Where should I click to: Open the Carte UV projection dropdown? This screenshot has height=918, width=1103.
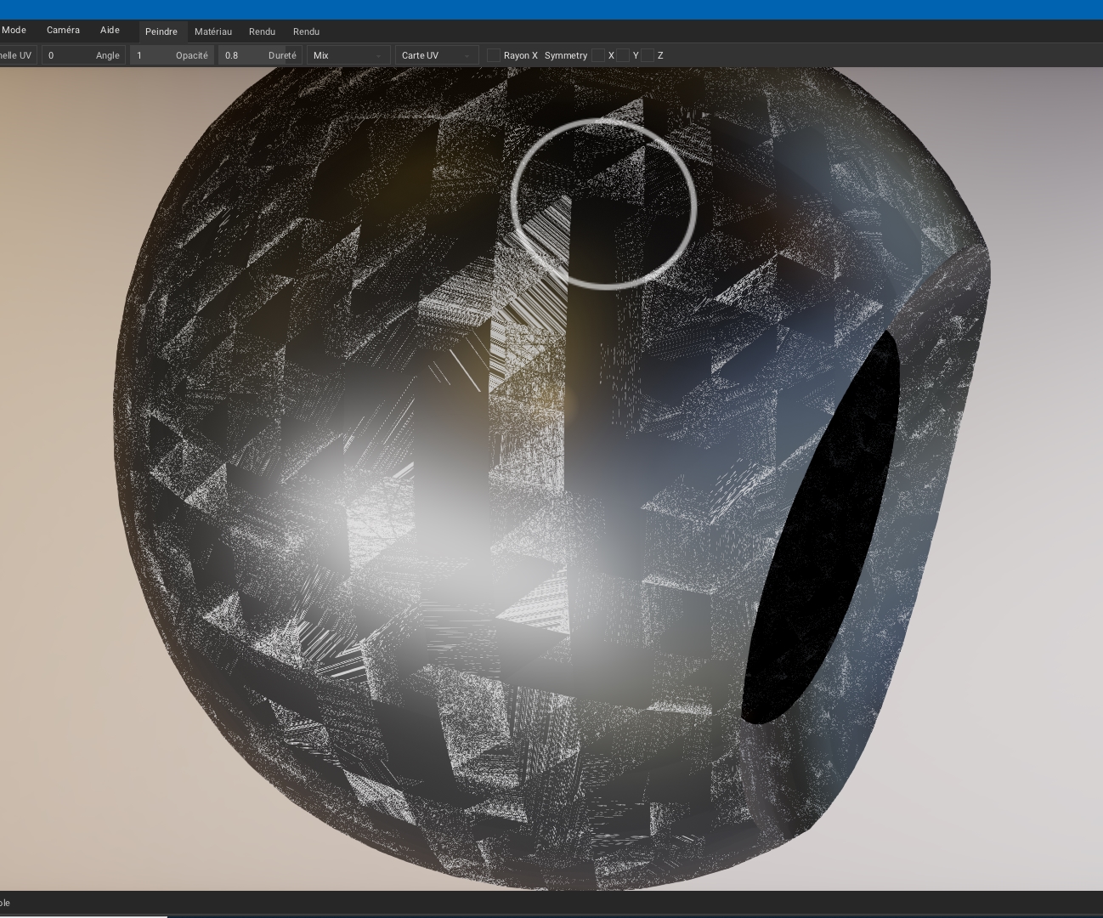433,54
